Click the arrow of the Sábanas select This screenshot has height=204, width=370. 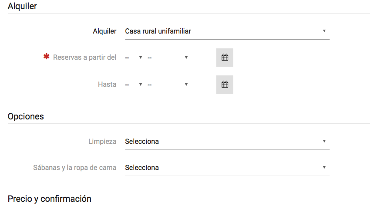pos(324,167)
